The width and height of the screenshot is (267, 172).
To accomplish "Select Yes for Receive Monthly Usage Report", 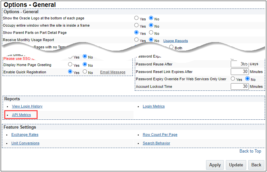I will 136,39.
